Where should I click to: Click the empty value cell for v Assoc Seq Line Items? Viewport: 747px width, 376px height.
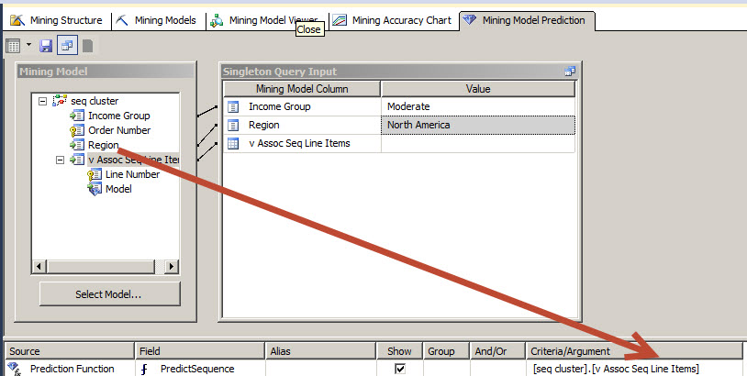click(x=478, y=144)
